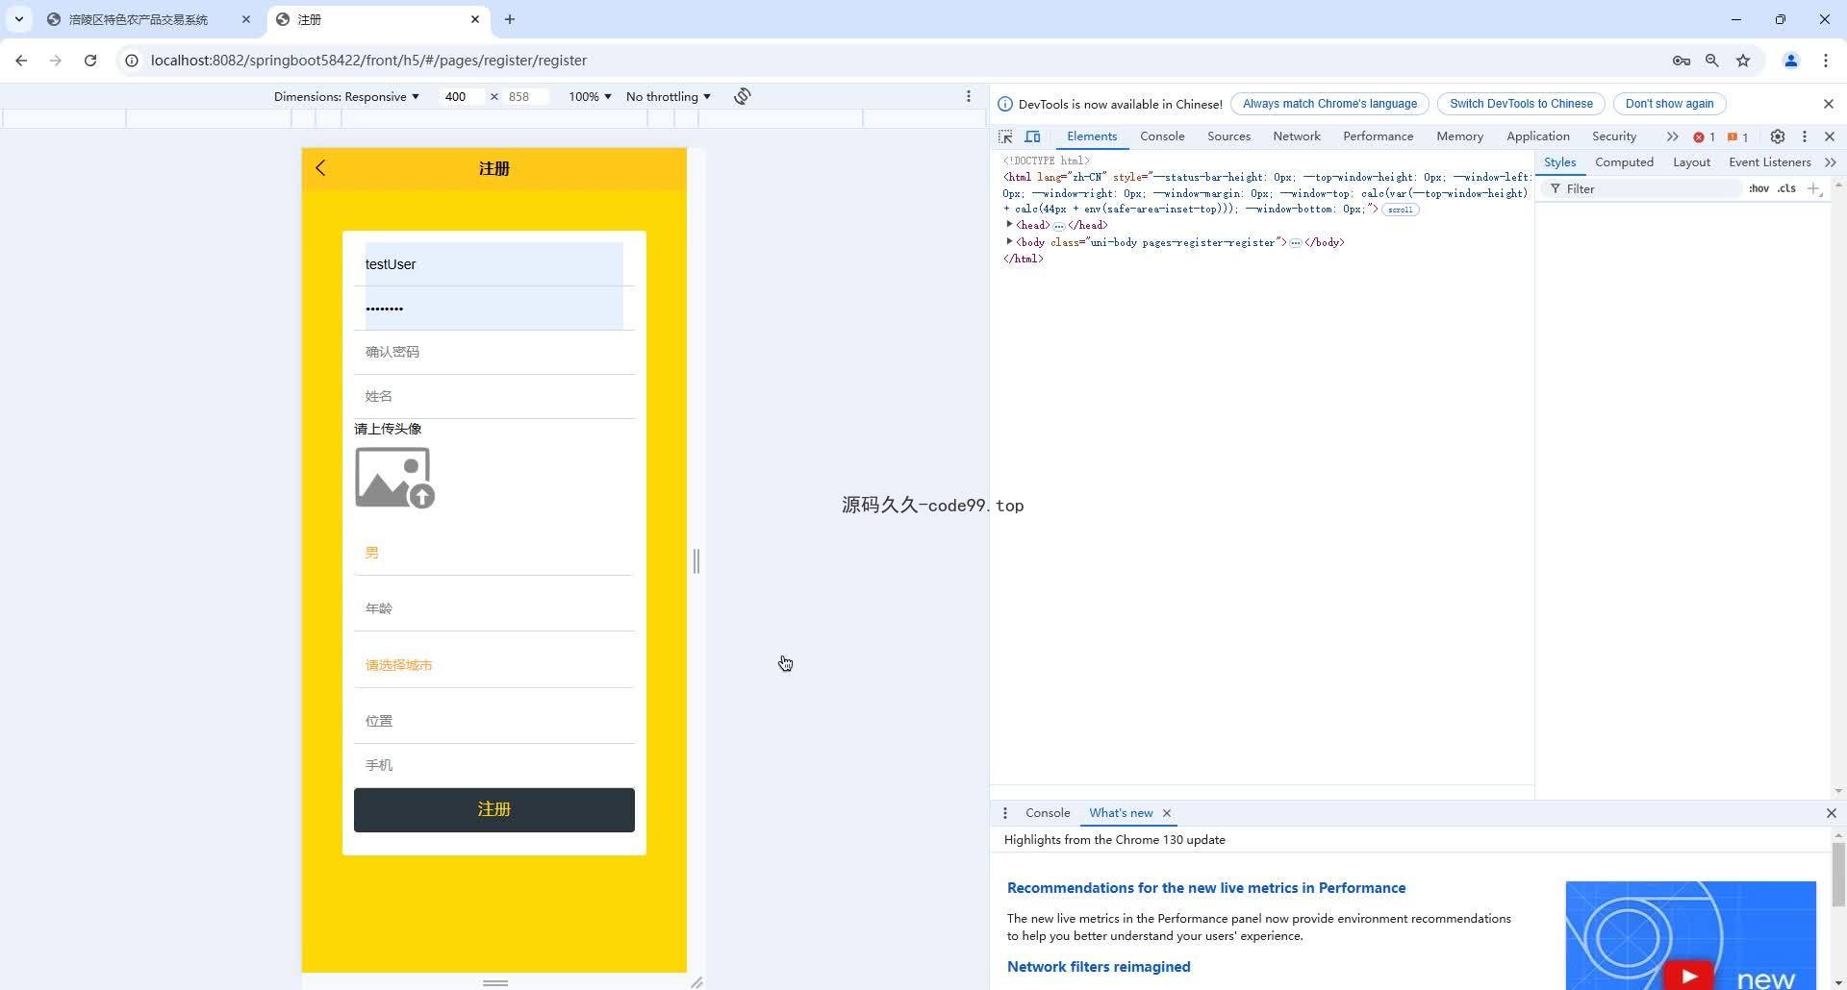Screen dimensions: 1847x990
Task: Click the viewport height field showing 858
Action: [x=525, y=96]
